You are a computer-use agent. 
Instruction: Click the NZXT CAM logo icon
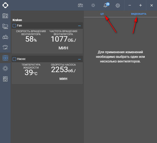(5, 5)
